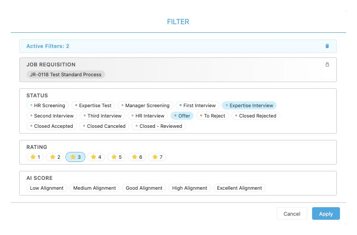
Task: Choose Medium Alignment AI score
Action: click(x=94, y=188)
